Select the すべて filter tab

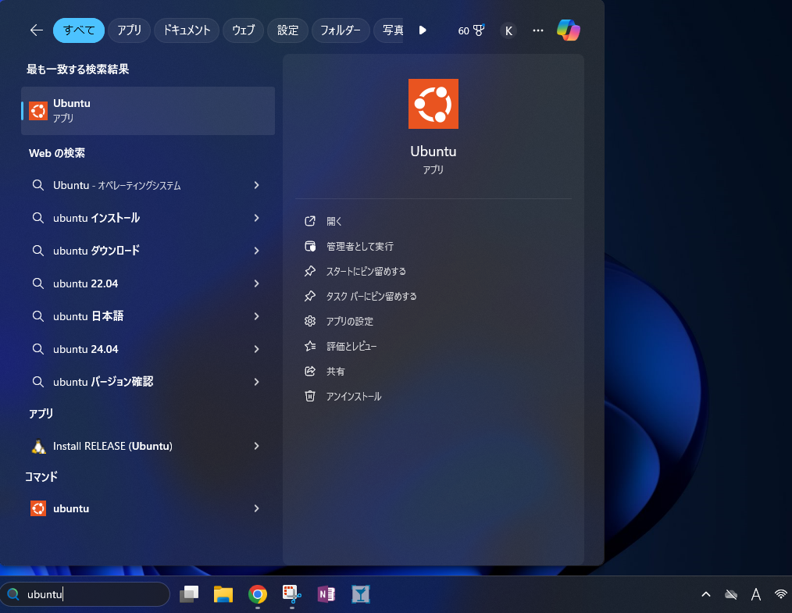79,30
